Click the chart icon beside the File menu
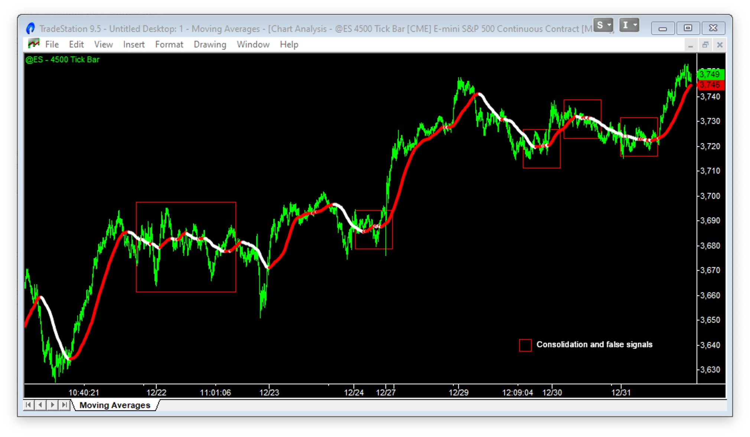 click(x=34, y=44)
